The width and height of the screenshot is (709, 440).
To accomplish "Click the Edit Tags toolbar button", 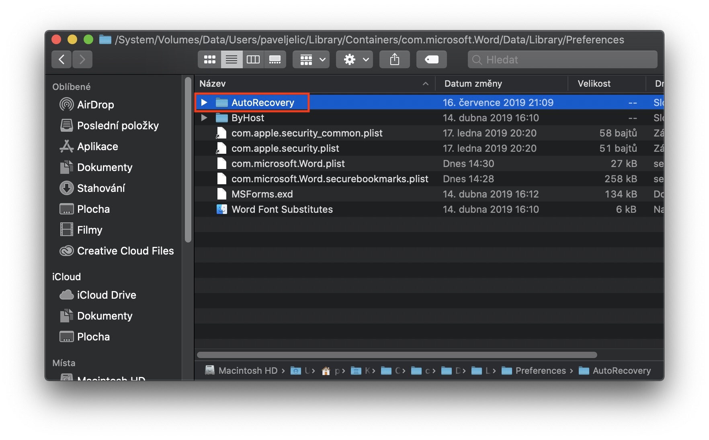I will click(432, 59).
